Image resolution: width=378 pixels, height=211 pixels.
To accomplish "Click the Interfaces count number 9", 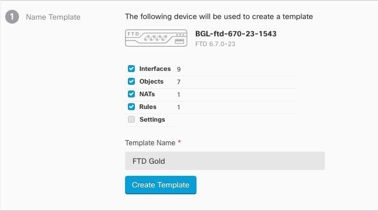I will point(179,69).
